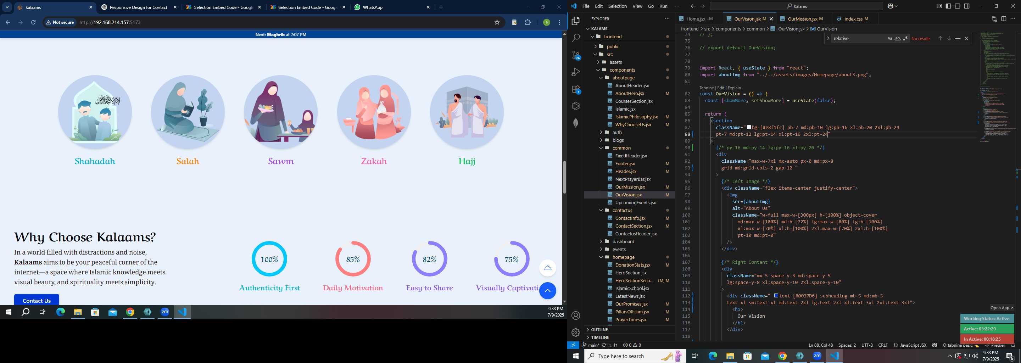Click the #e8f1fc color swatch on line 87
Screen dimensions: 1021x363
749,128
